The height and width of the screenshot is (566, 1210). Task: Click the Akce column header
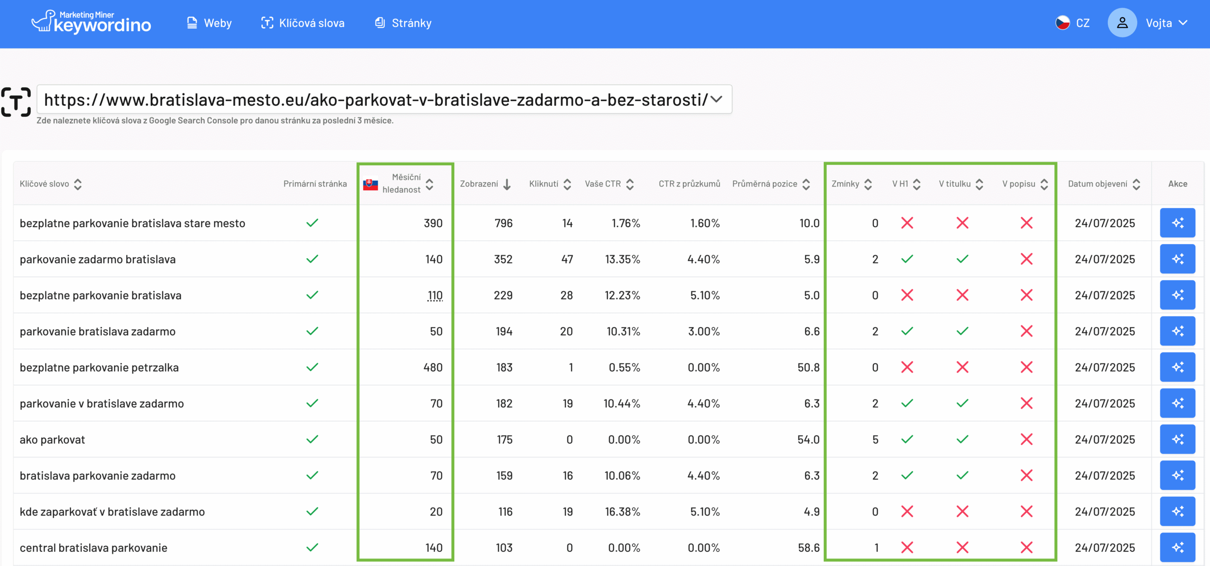tap(1177, 184)
